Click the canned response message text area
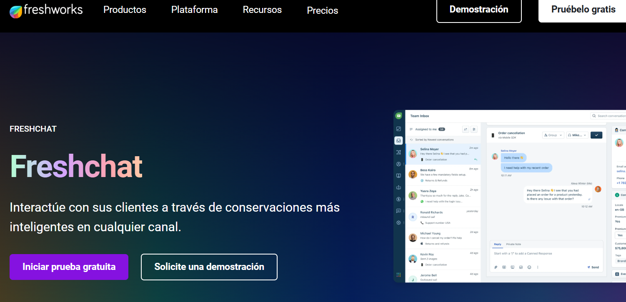 [546, 254]
